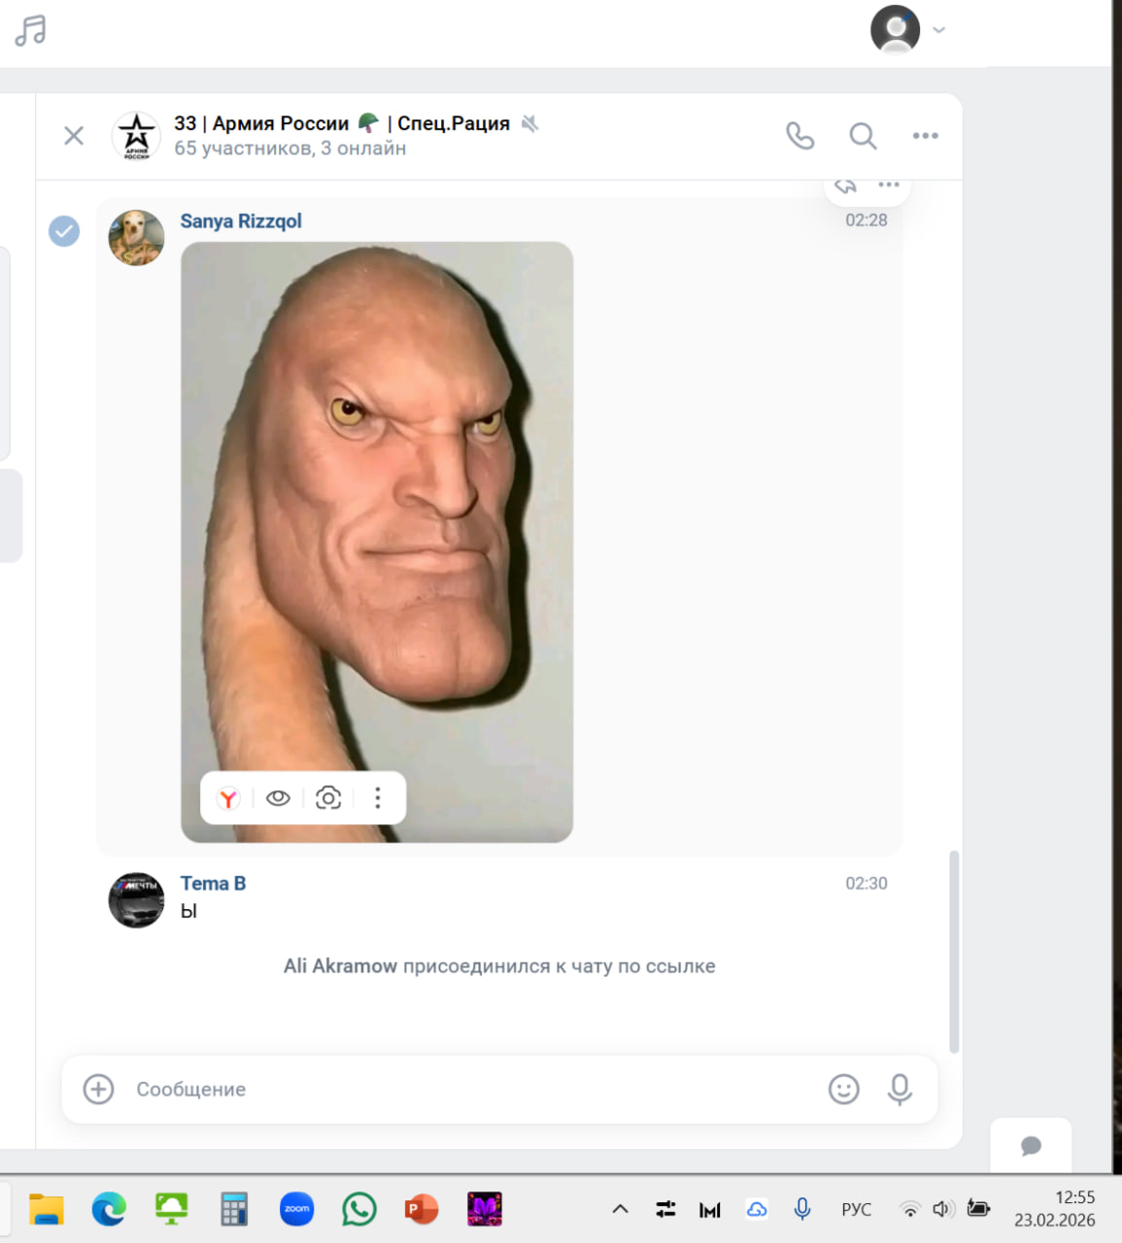Close the chat with the X button
The width and height of the screenshot is (1122, 1243).
(74, 136)
